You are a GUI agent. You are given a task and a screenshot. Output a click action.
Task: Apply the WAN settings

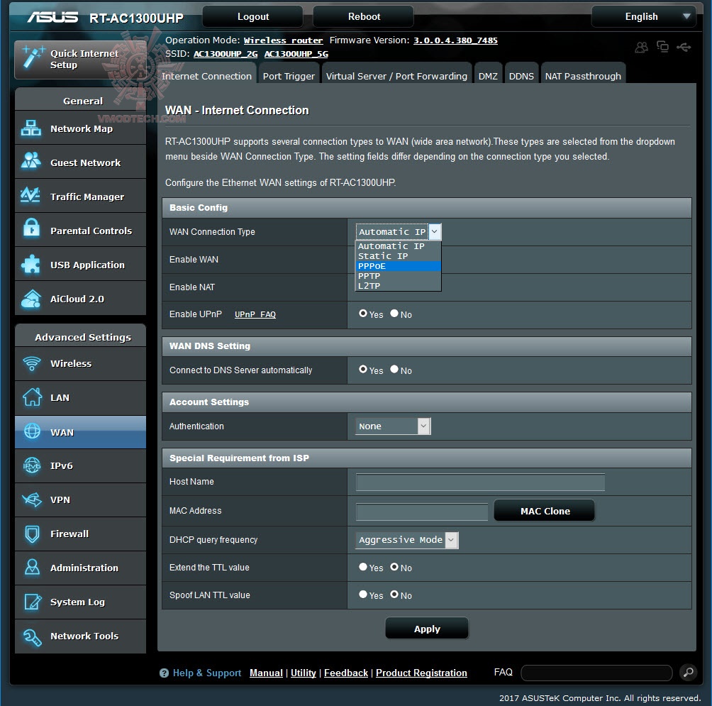coord(427,629)
